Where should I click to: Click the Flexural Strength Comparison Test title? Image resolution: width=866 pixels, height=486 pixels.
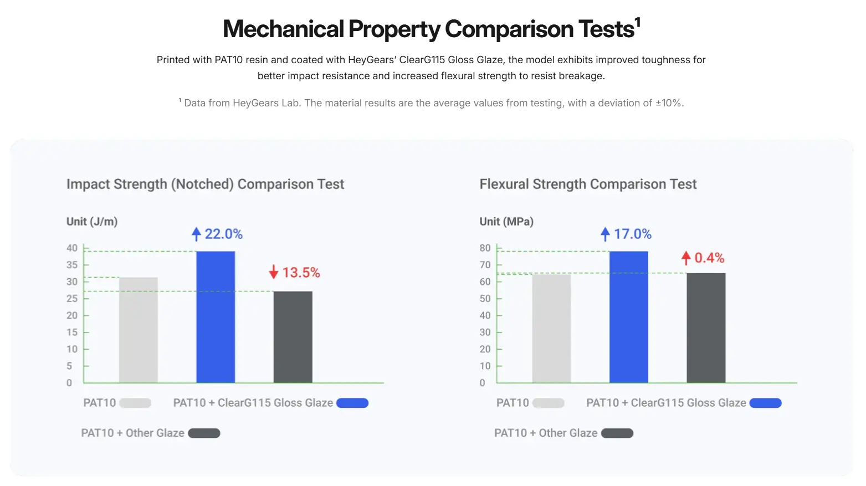click(x=588, y=184)
